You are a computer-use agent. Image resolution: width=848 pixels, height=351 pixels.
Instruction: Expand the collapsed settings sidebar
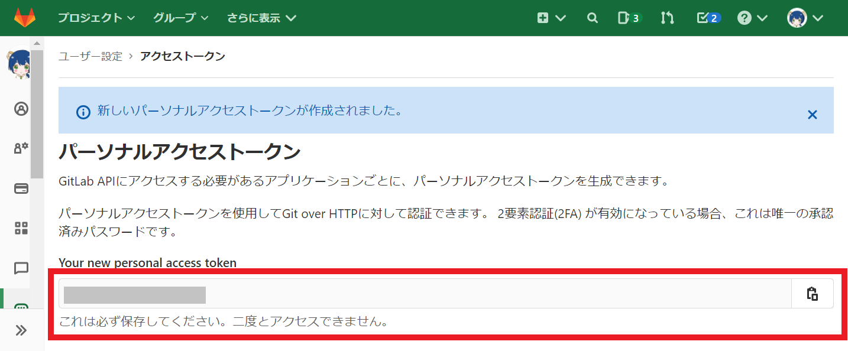pyautogui.click(x=21, y=330)
